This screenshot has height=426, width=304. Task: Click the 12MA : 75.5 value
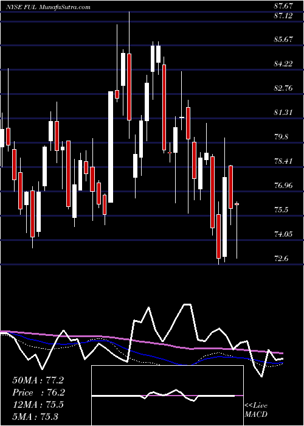38,405
